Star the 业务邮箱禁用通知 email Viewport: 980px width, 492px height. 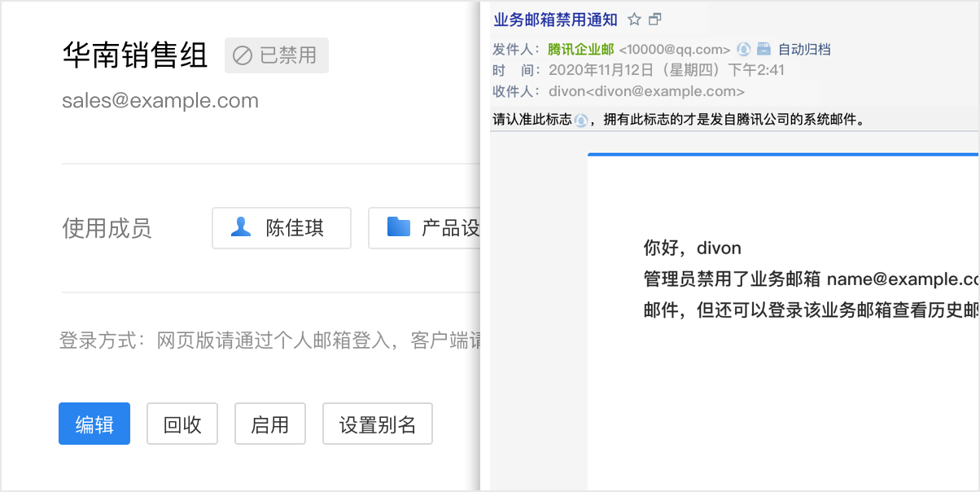click(x=633, y=20)
